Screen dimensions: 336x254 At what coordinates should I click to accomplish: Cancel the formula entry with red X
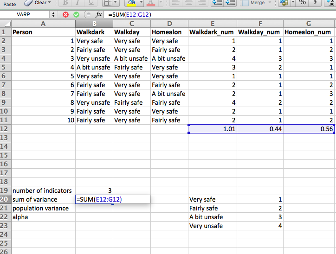(x=65, y=14)
